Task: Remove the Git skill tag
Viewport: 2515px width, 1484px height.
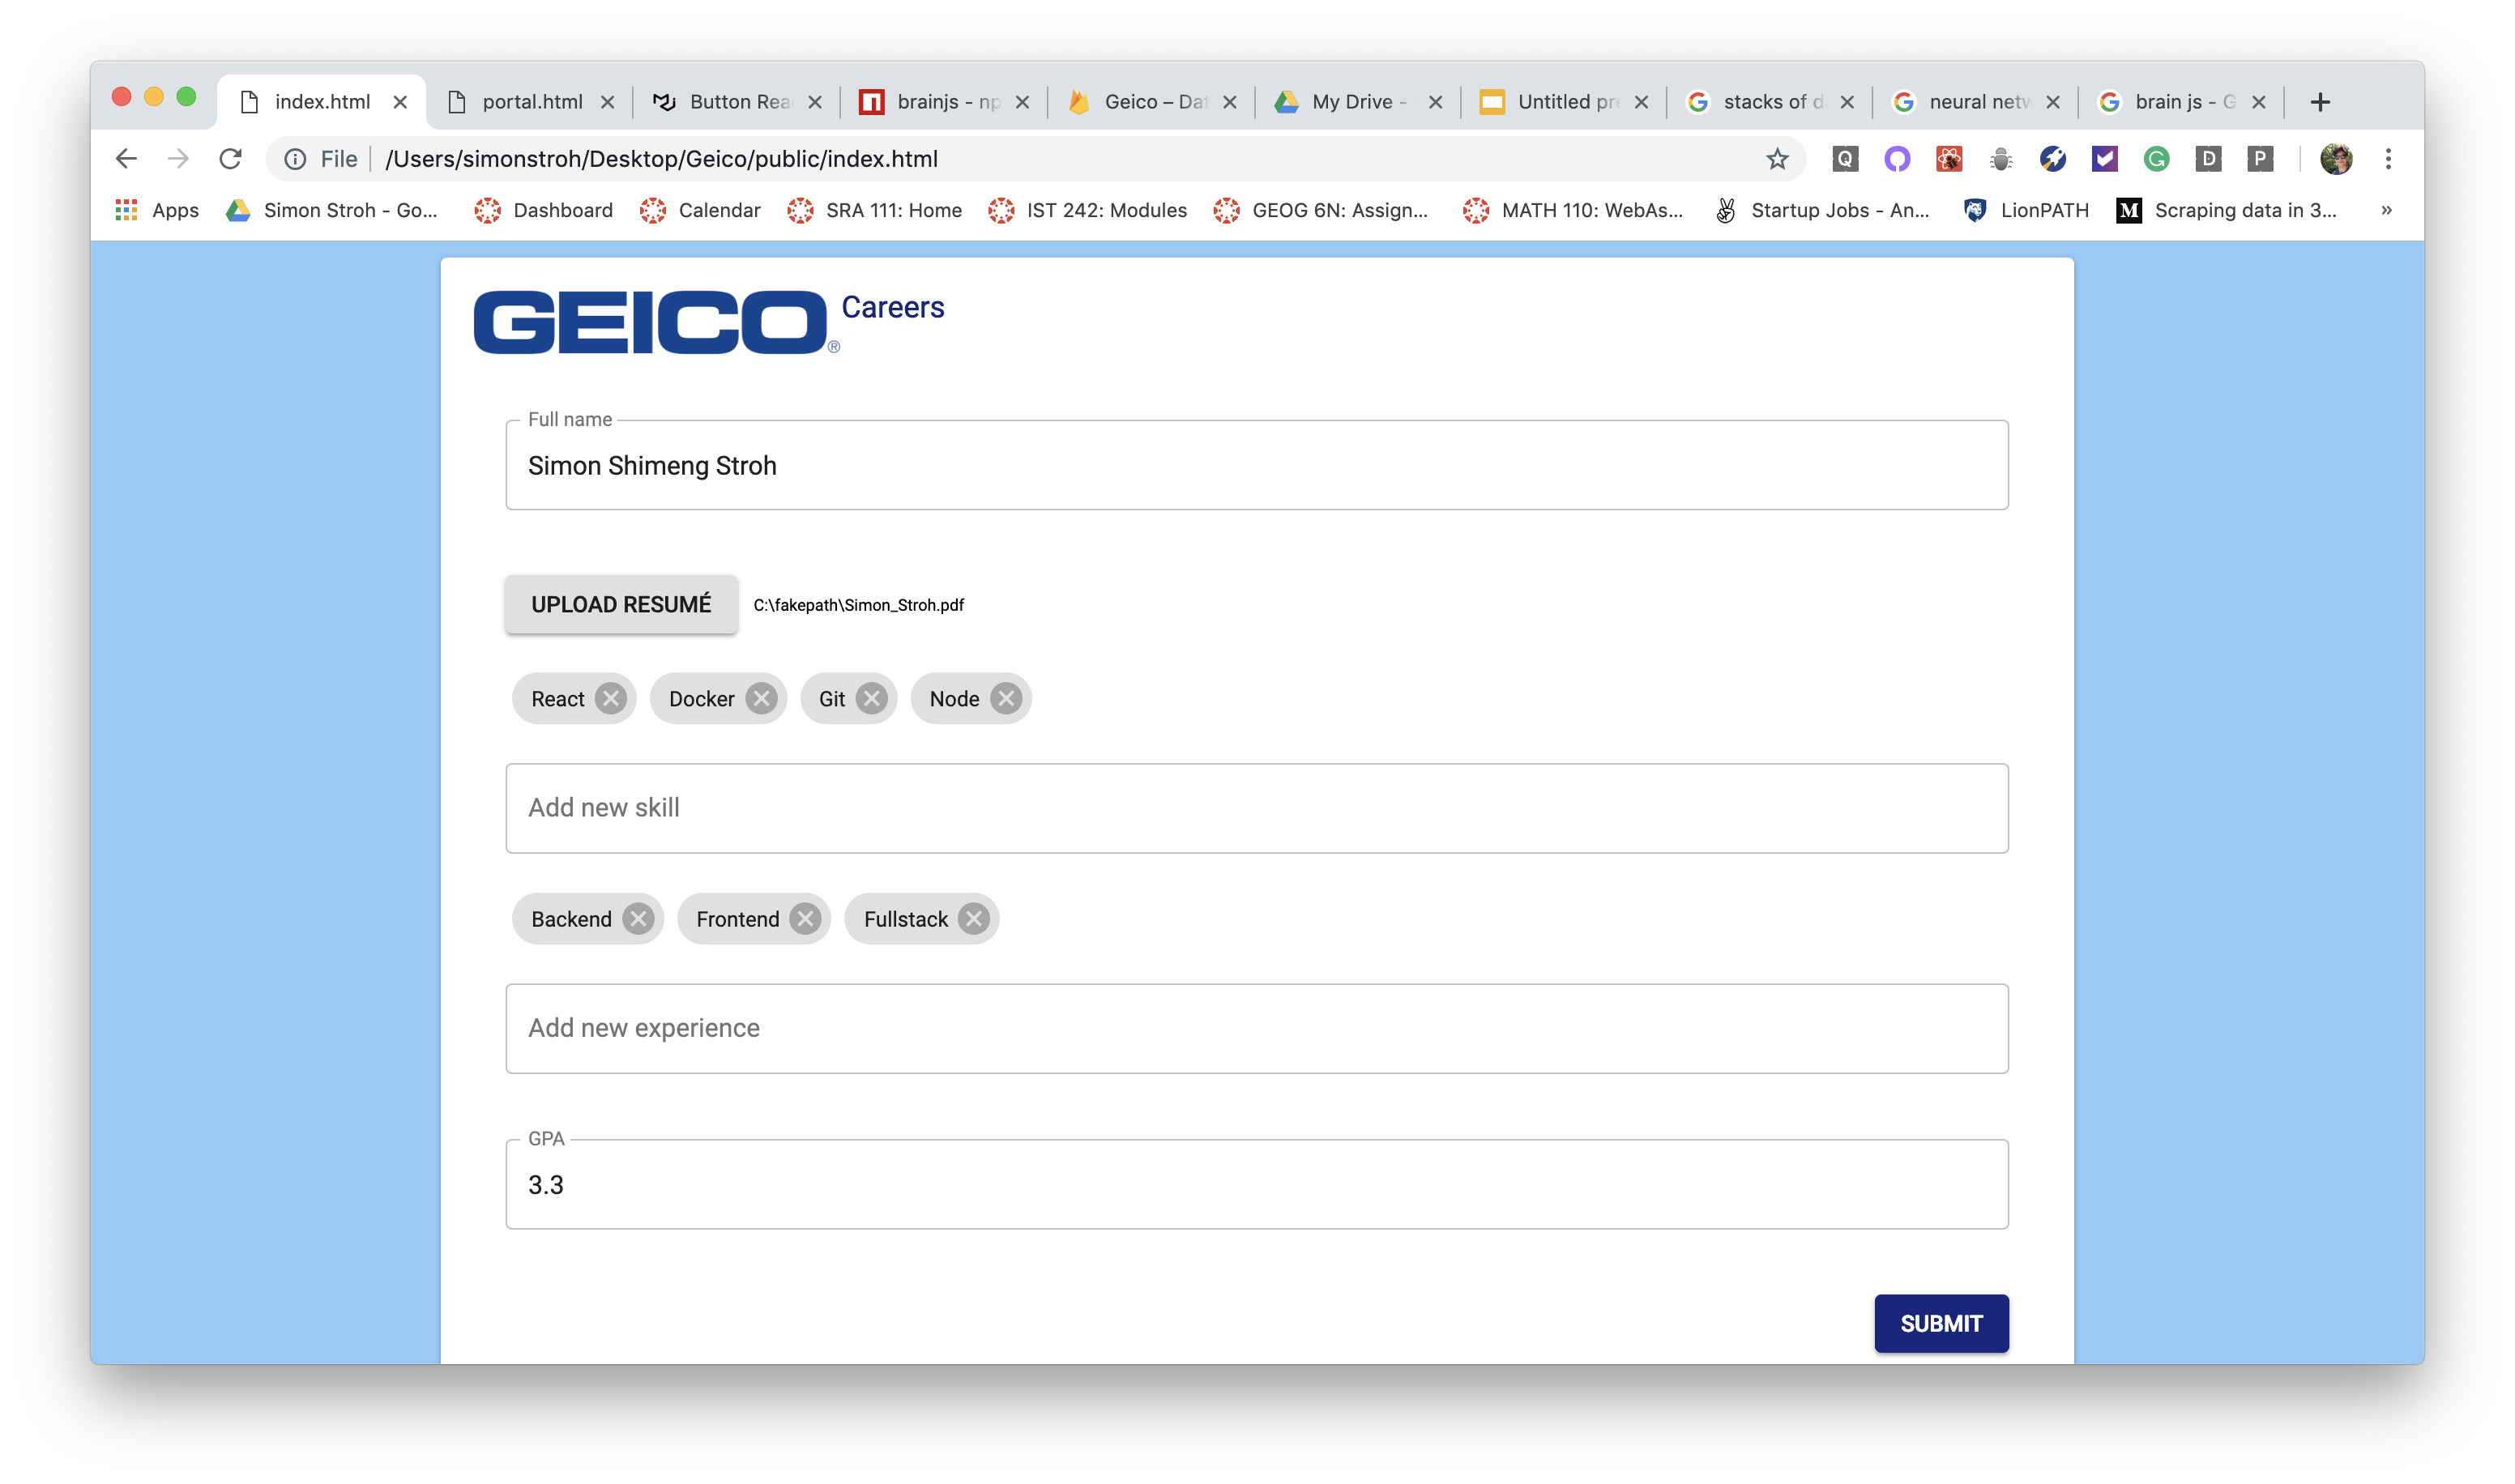Action: pos(871,698)
